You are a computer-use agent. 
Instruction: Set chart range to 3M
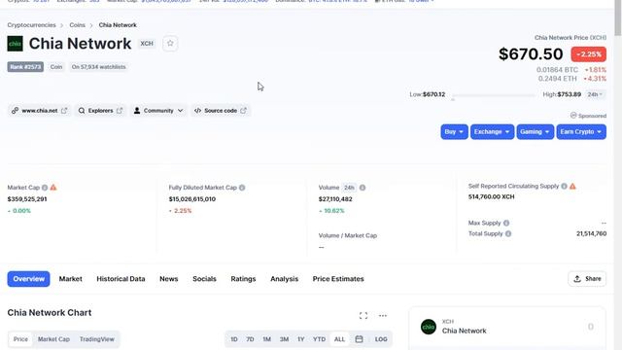(x=284, y=339)
